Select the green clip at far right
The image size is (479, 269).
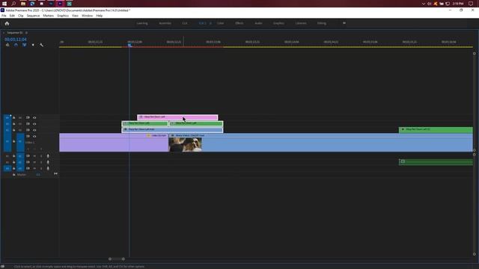coord(436,129)
